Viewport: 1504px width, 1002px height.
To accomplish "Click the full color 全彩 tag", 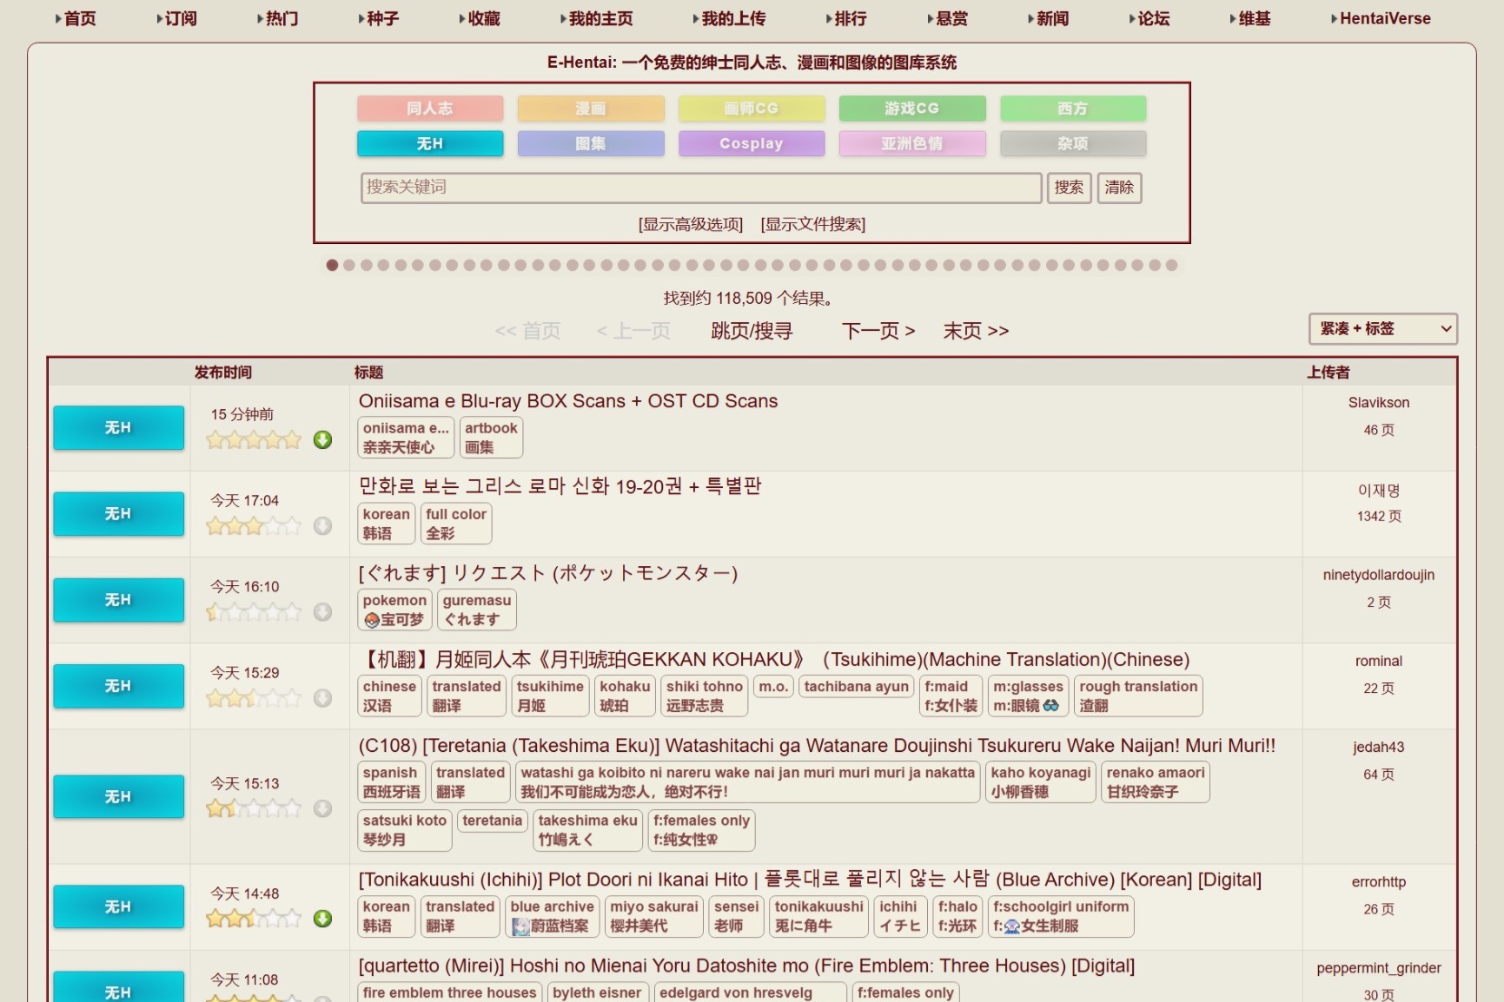I will pos(456,524).
